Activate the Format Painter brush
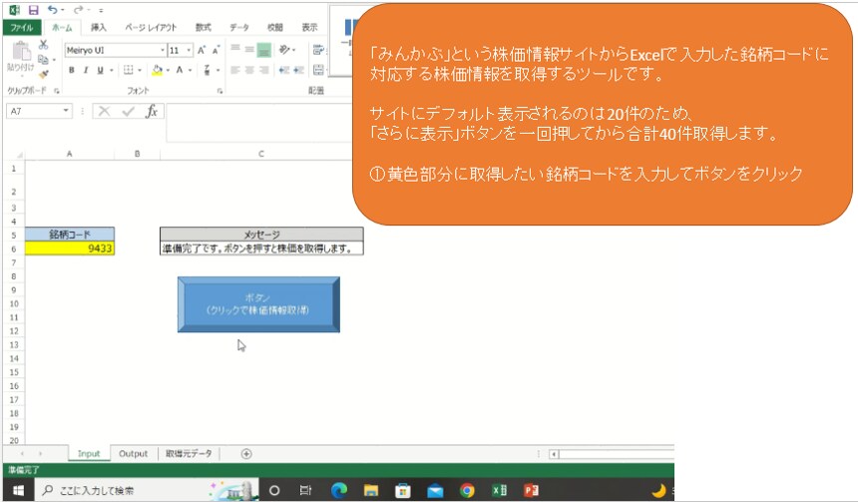 (x=43, y=74)
